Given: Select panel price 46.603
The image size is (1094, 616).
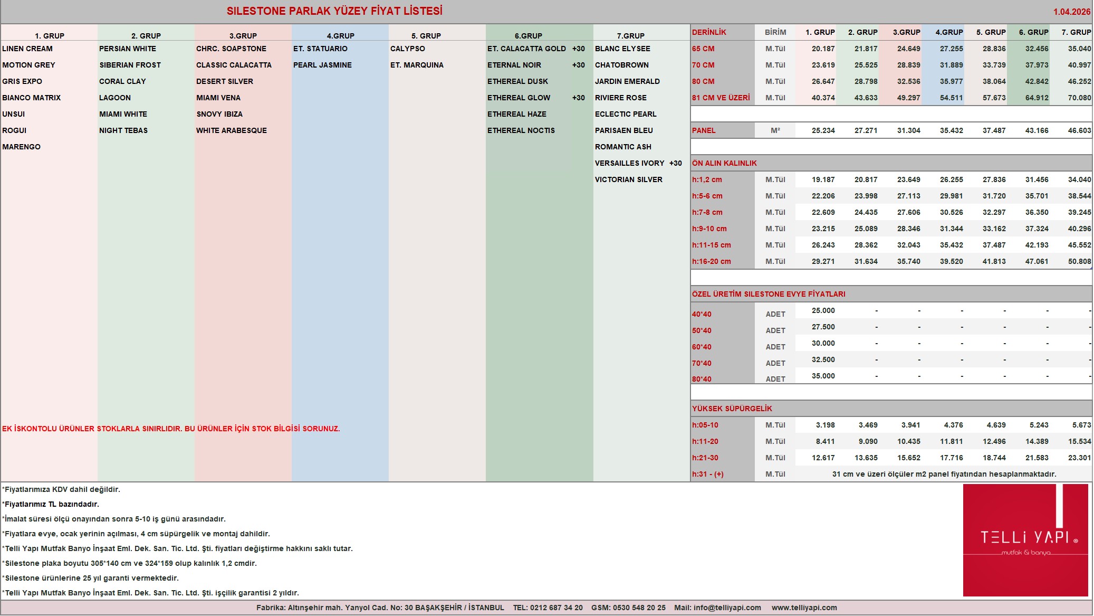Looking at the screenshot, I should pos(1080,130).
